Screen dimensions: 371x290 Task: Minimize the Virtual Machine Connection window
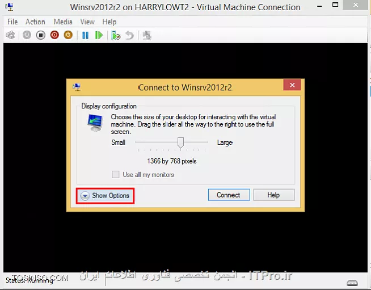[x=319, y=6]
